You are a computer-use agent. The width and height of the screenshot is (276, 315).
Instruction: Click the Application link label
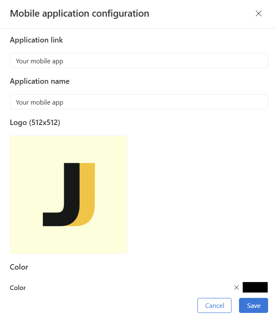(x=36, y=40)
